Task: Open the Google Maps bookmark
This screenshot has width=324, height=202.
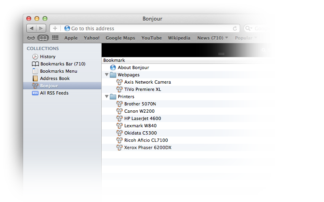Action: (120, 38)
